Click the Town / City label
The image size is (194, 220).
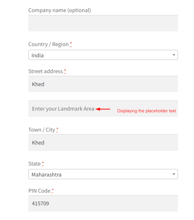tap(42, 130)
